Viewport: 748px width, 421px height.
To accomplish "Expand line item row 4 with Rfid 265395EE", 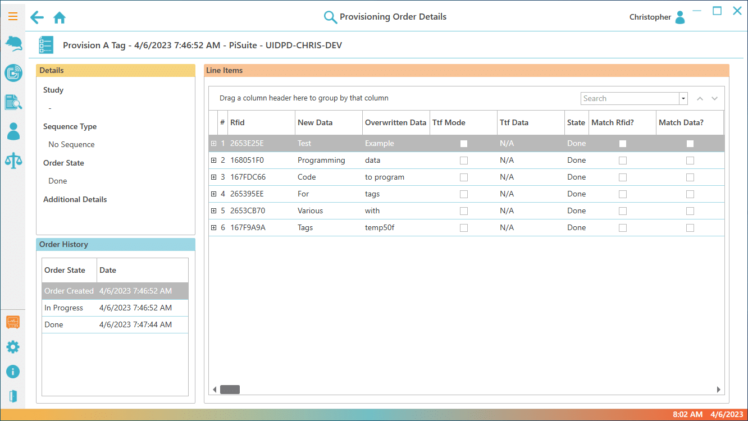I will click(x=213, y=194).
